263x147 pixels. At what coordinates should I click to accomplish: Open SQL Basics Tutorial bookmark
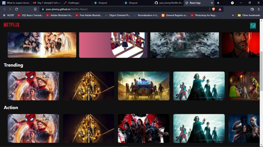point(30,15)
